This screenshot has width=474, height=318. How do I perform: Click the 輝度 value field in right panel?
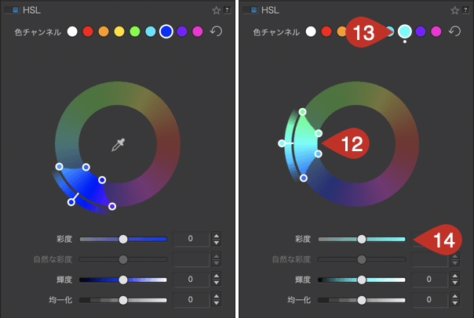(x=429, y=280)
